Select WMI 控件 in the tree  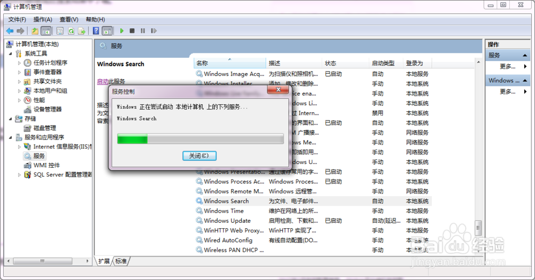(x=47, y=165)
